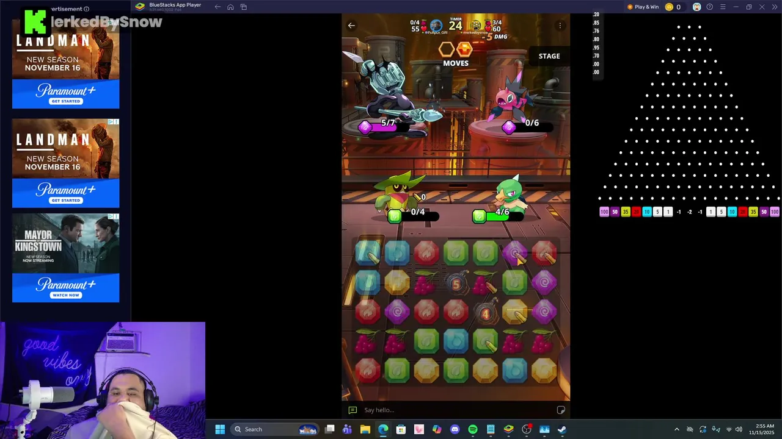Screen dimensions: 782x439
Task: Open Discord from the taskbar
Action: point(455,429)
